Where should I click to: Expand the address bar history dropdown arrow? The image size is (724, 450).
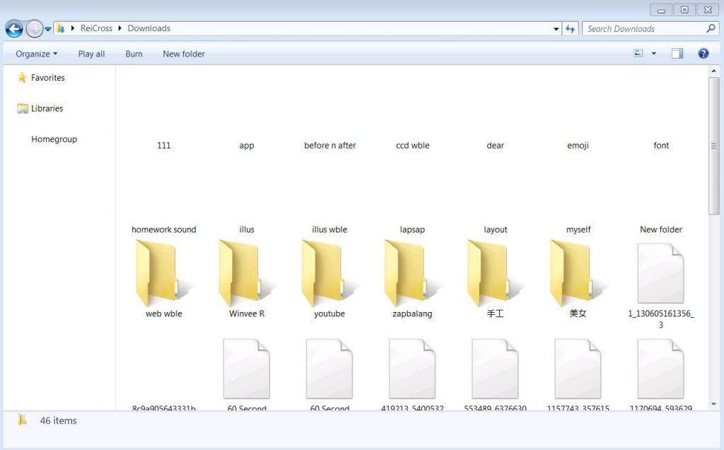[556, 29]
